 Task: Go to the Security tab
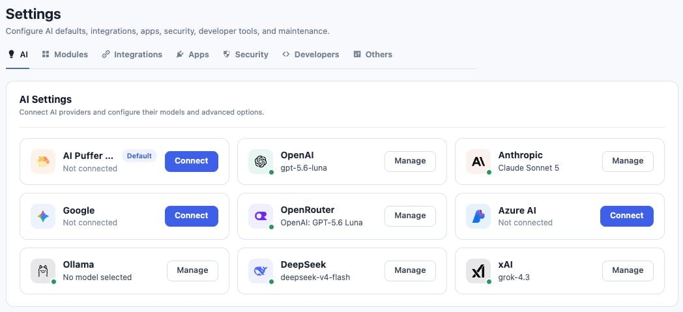click(x=246, y=55)
